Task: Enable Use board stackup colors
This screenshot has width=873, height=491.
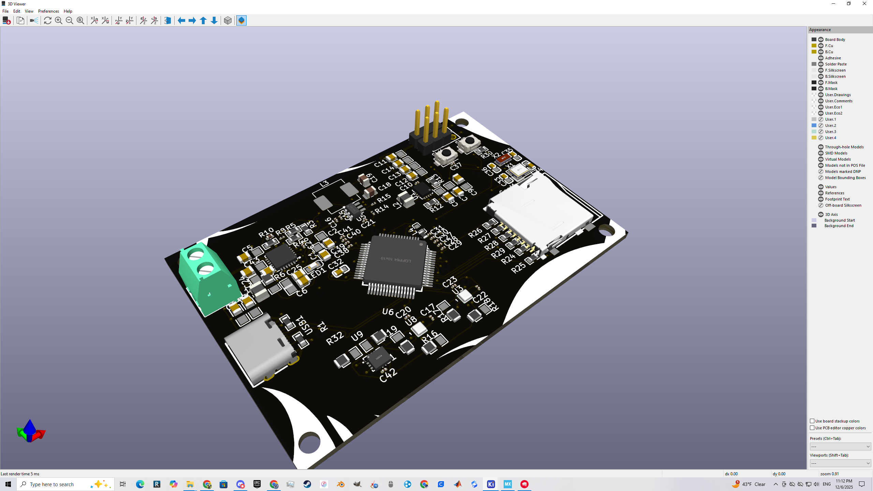Action: [812, 421]
